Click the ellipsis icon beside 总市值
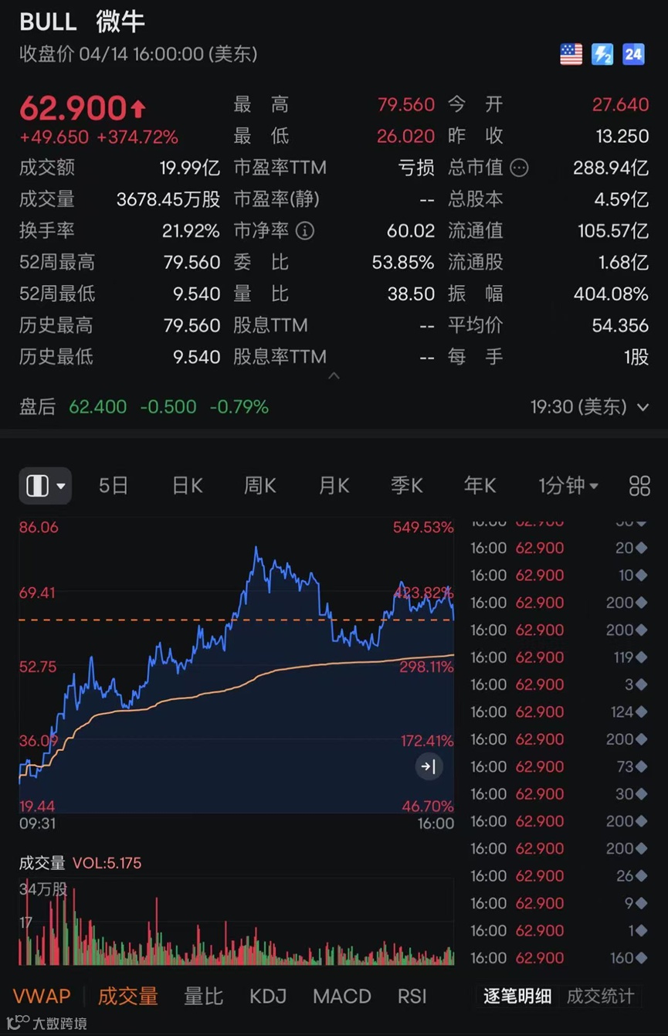Viewport: 668px width, 1036px height. 518,168
